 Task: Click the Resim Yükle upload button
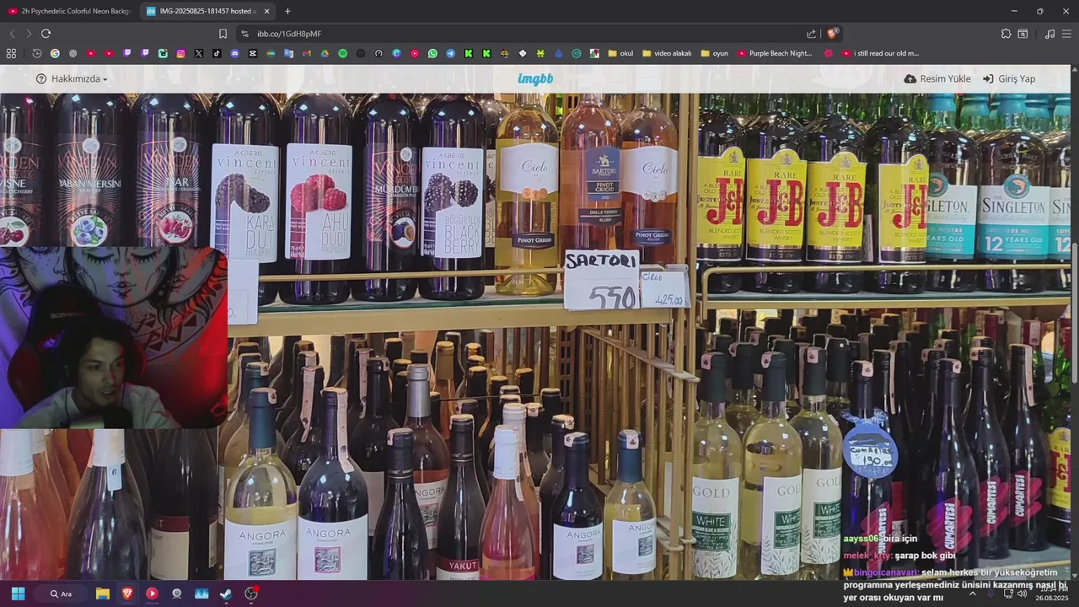(x=937, y=78)
